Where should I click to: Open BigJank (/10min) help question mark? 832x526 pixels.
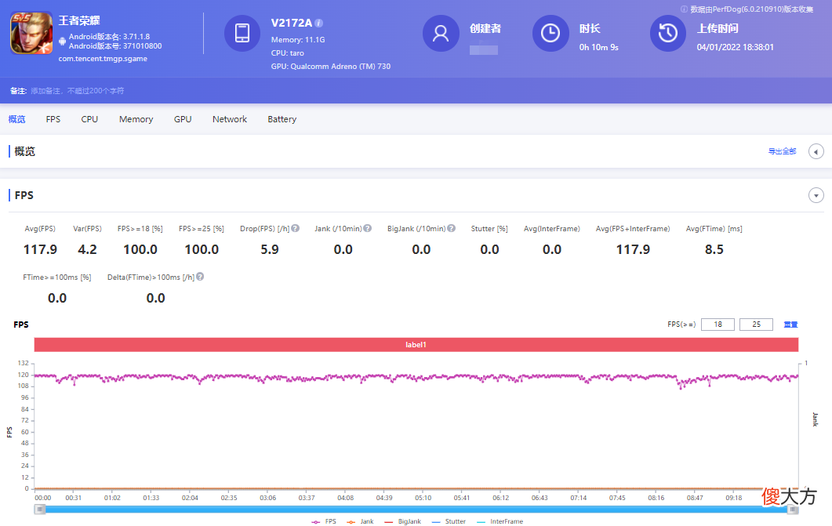point(451,228)
